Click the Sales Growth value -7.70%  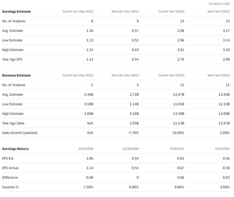click(133, 133)
